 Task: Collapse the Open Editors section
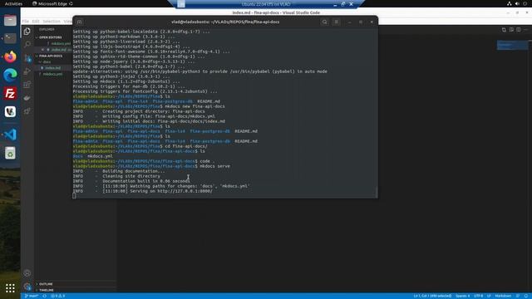point(50,37)
